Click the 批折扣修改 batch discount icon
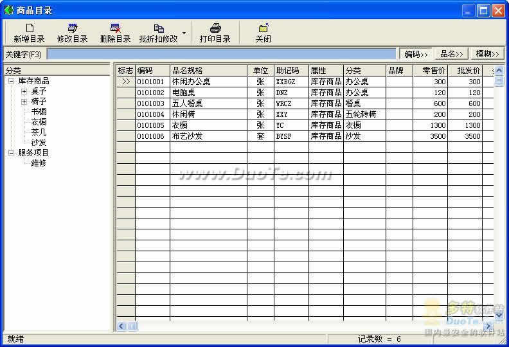 pyautogui.click(x=158, y=28)
